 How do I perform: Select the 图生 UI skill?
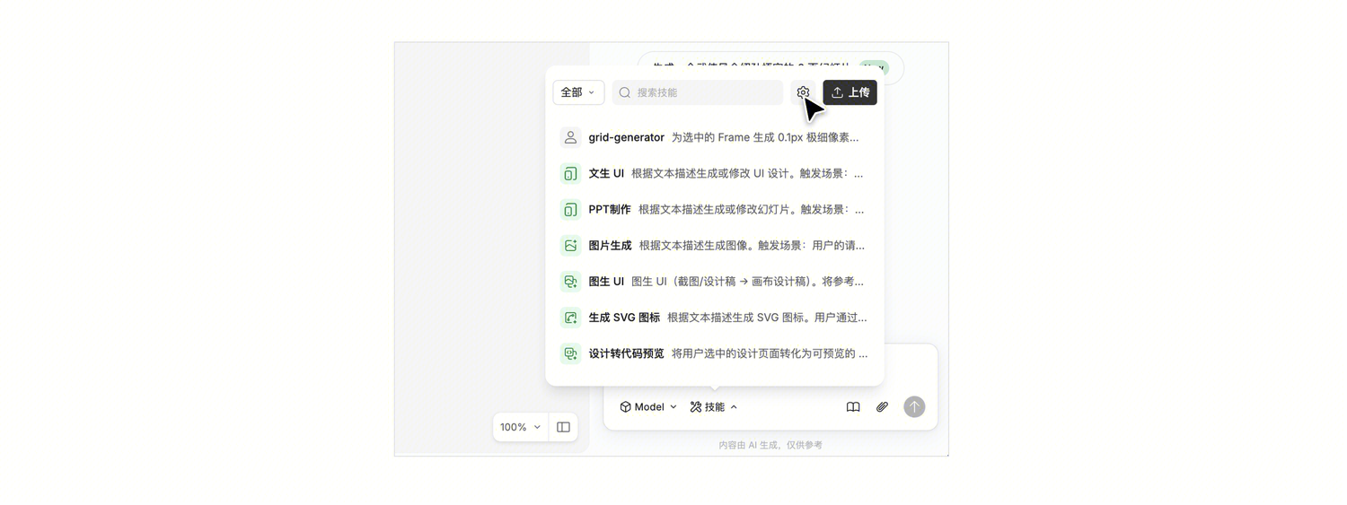[715, 281]
